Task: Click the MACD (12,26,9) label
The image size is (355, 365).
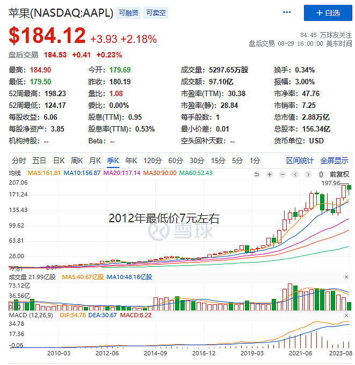Action: [x=31, y=315]
